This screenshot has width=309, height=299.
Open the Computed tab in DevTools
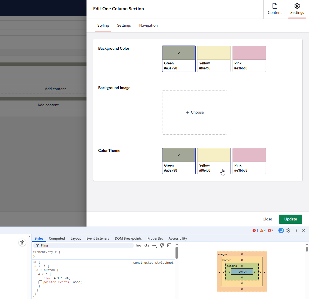(57, 238)
